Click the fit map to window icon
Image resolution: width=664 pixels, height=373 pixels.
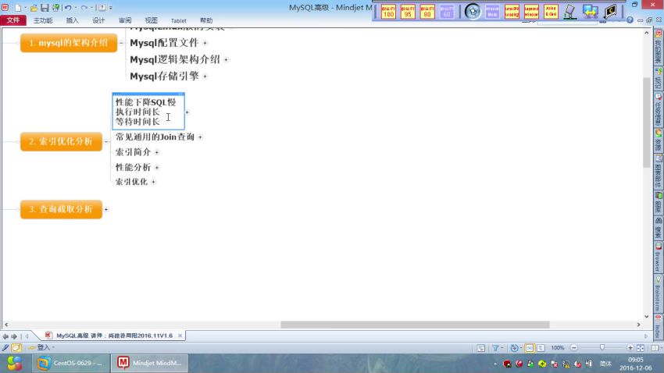(x=641, y=347)
